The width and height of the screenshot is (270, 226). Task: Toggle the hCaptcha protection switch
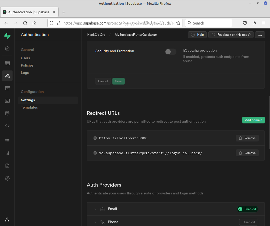(x=170, y=52)
